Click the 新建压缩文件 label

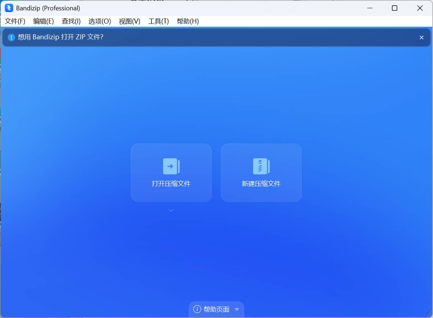point(261,184)
